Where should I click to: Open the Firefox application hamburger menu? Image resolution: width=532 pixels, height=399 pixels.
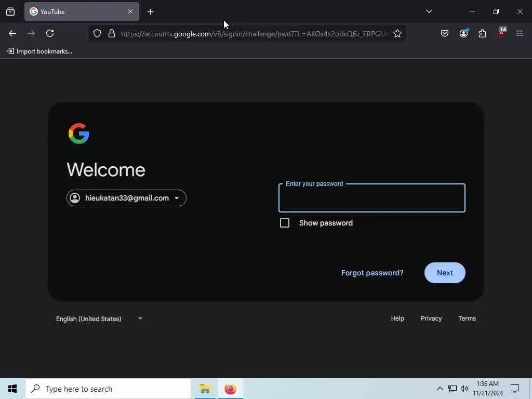pos(520,33)
